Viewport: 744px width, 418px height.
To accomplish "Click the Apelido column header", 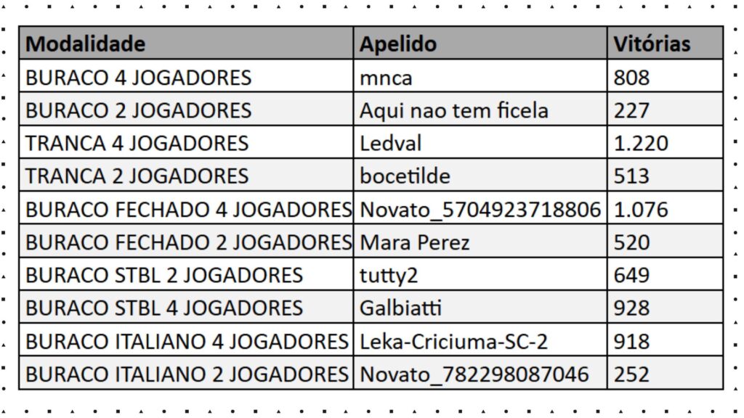I will (x=398, y=44).
